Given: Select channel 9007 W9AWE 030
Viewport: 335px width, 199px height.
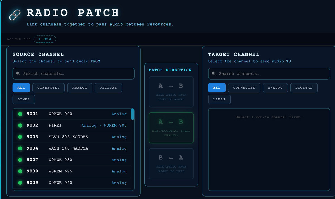Looking at the screenshot, I should click(x=72, y=160).
